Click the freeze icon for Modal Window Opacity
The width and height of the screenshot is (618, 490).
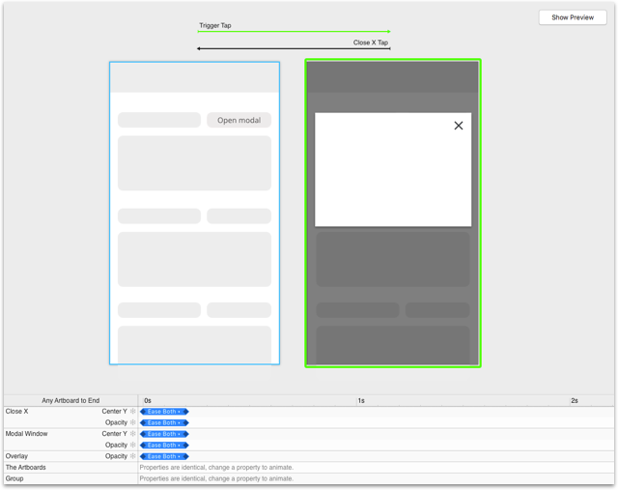(133, 445)
